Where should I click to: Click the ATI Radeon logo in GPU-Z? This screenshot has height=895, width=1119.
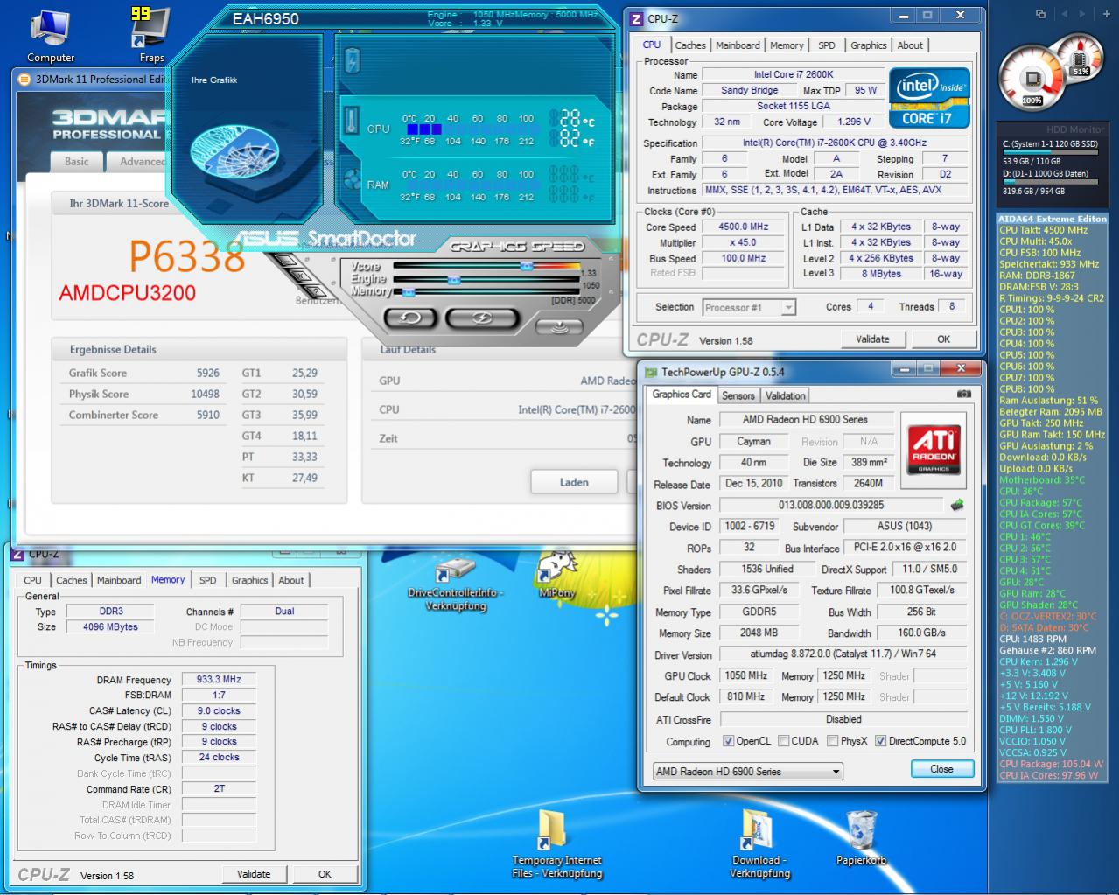pos(934,449)
